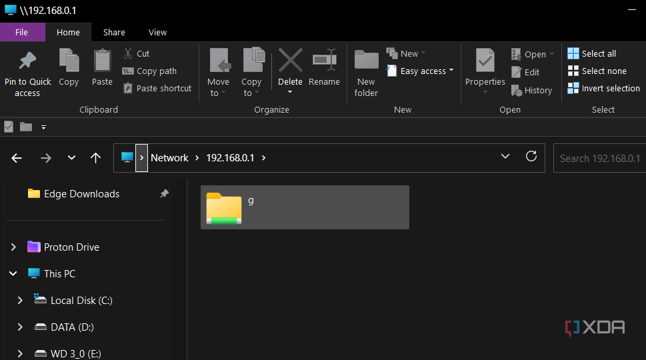Click the Delete X icon

click(290, 61)
